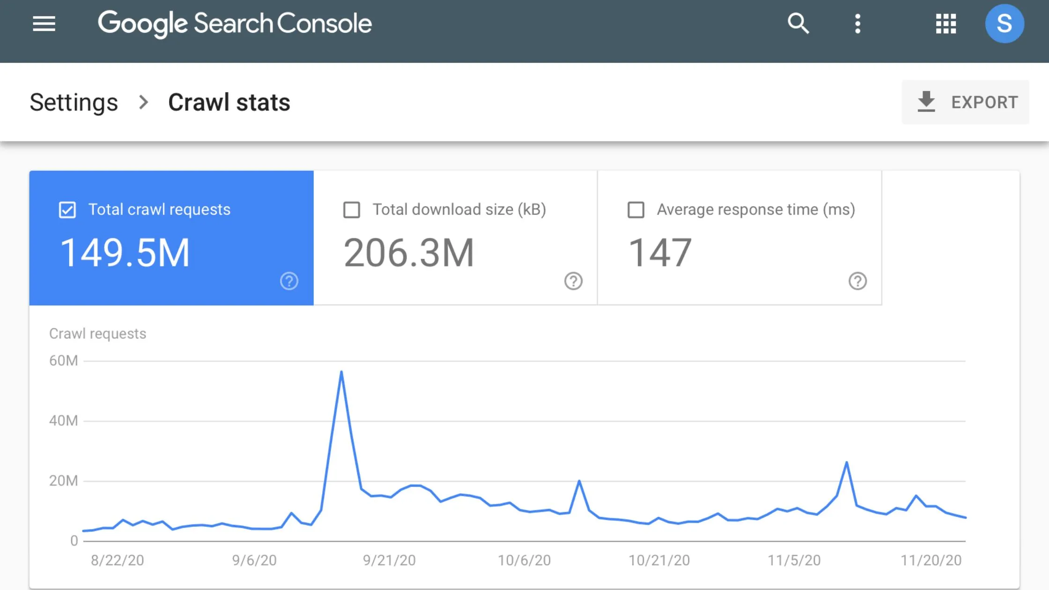Enable the Average response time checkbox
The image size is (1049, 590).
point(635,210)
